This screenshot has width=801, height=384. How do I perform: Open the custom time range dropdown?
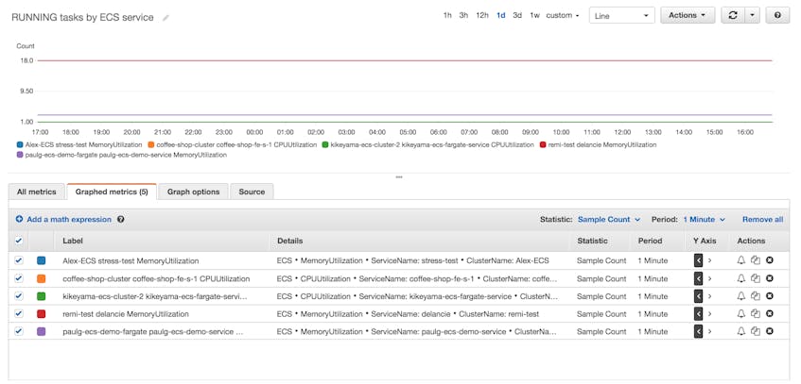563,15
